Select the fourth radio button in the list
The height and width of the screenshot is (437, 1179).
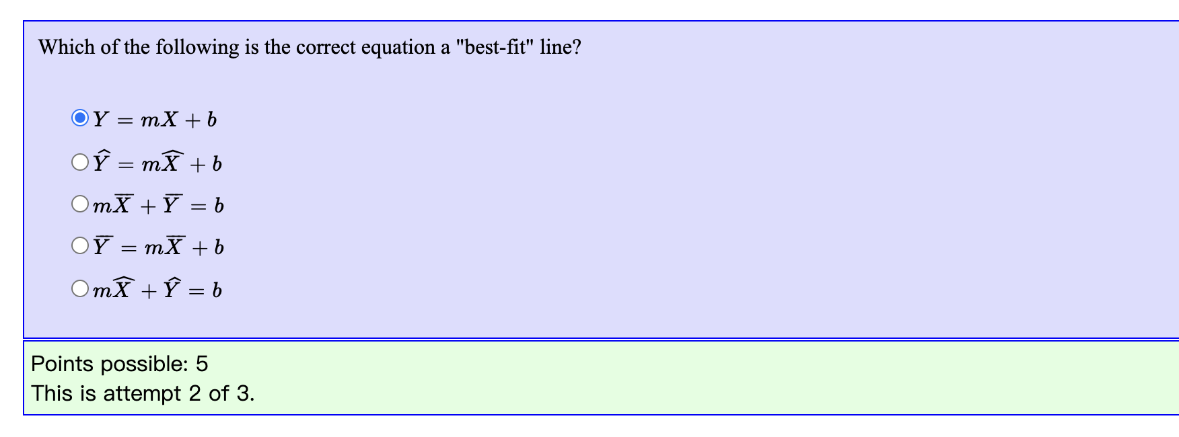(80, 245)
